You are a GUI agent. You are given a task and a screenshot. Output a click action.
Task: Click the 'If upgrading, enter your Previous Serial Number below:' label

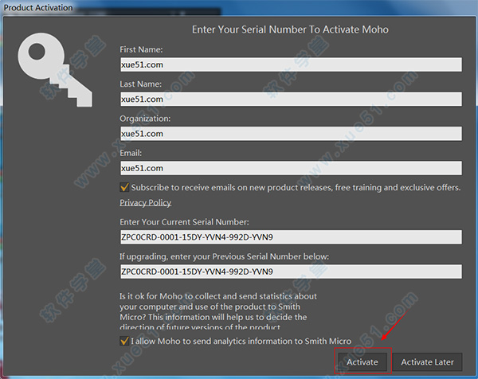[x=224, y=256]
